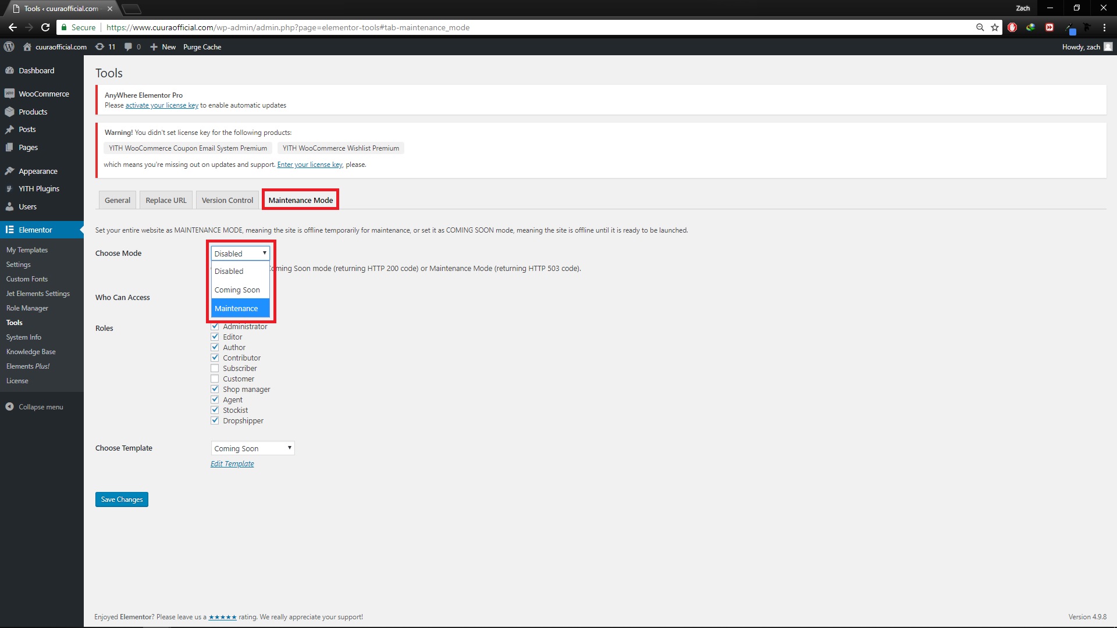Click the Dashboard gauge icon in sidebar

(9, 70)
